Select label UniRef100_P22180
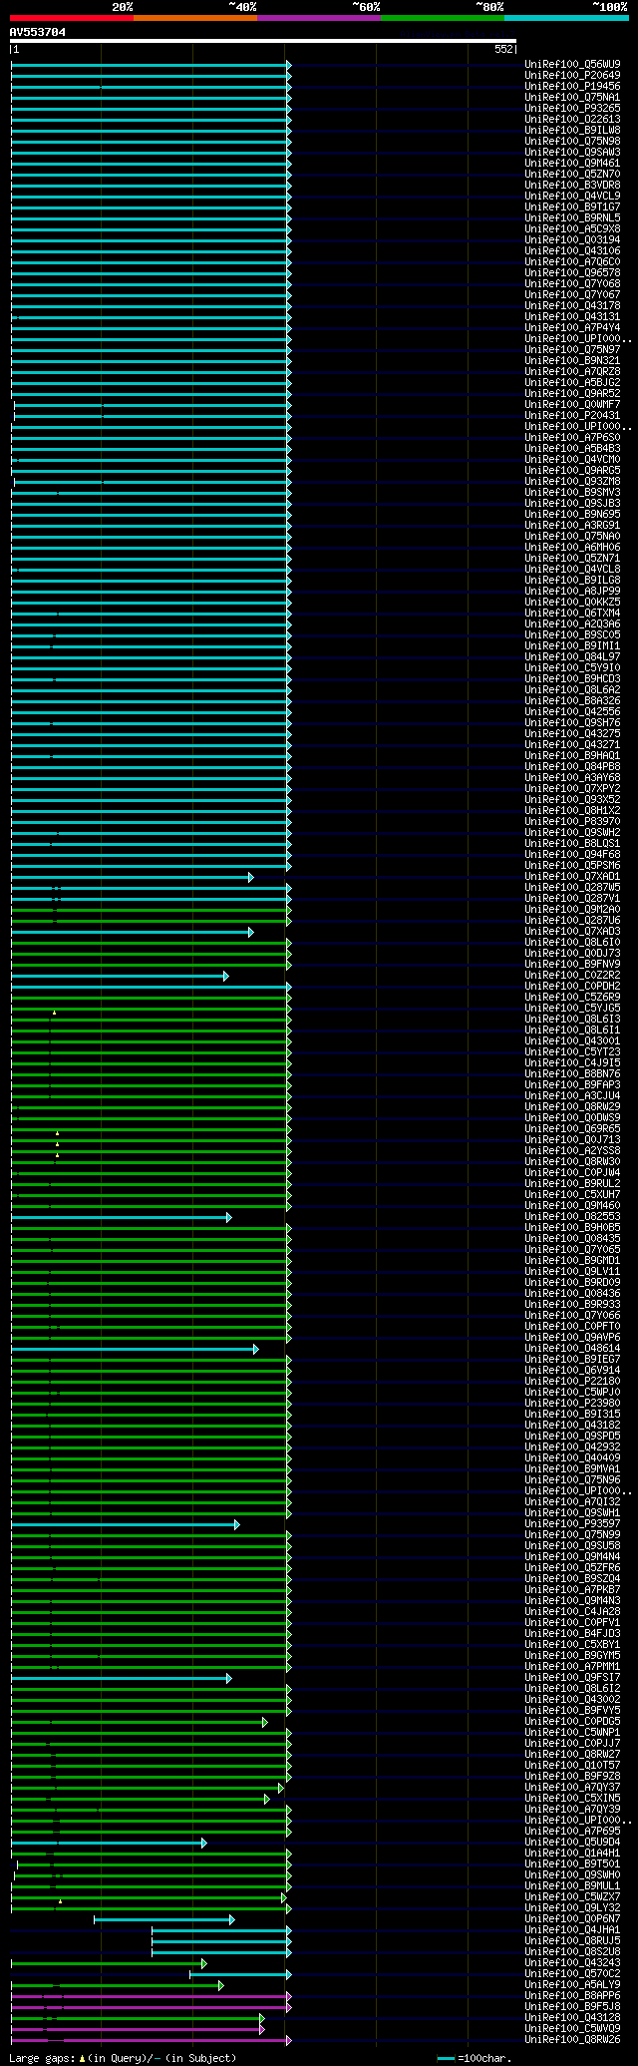Screen dimensions: 638x2066 pos(572,1381)
